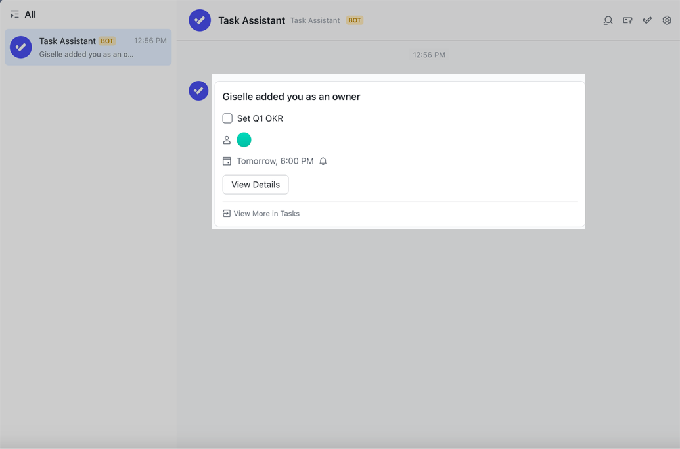
Task: Click the arrow icon before View More in Tasks
Action: (x=226, y=213)
